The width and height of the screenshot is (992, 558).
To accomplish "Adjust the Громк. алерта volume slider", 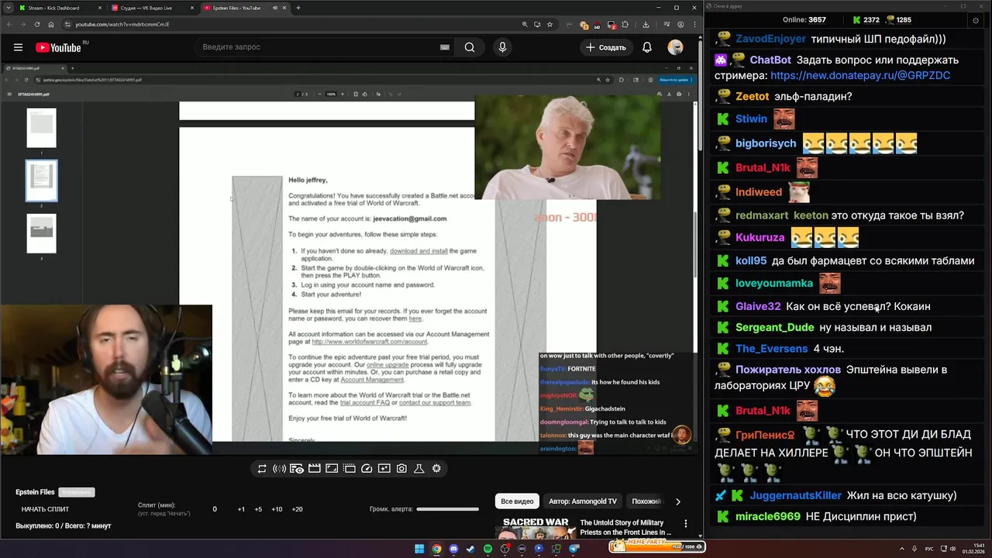I will click(447, 509).
